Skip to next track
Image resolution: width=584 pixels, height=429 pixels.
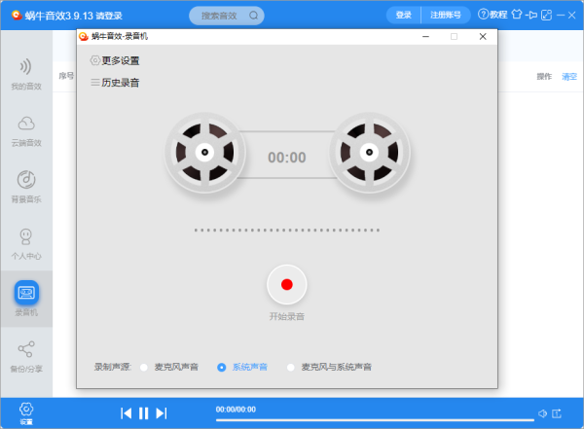(x=162, y=413)
